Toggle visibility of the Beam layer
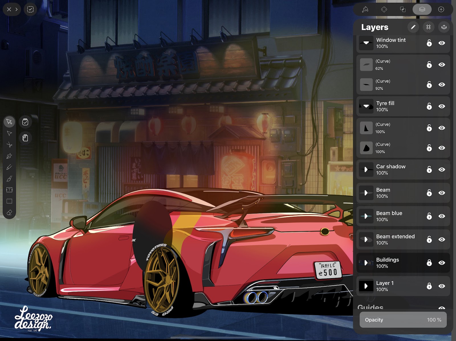The height and width of the screenshot is (341, 456). (x=442, y=193)
